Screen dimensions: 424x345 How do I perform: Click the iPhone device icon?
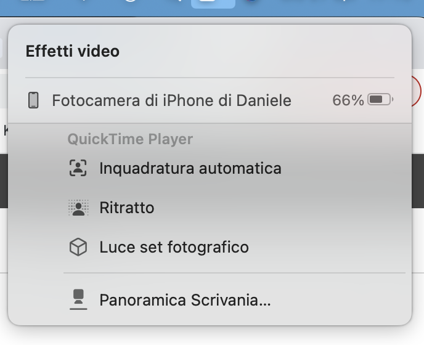pyautogui.click(x=34, y=100)
